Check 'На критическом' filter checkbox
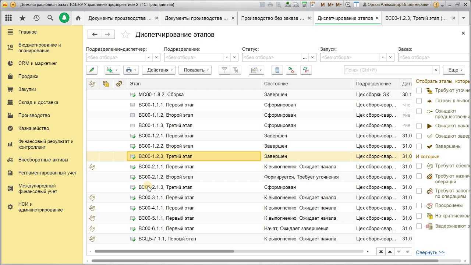This screenshot has width=471, height=265. (x=419, y=216)
